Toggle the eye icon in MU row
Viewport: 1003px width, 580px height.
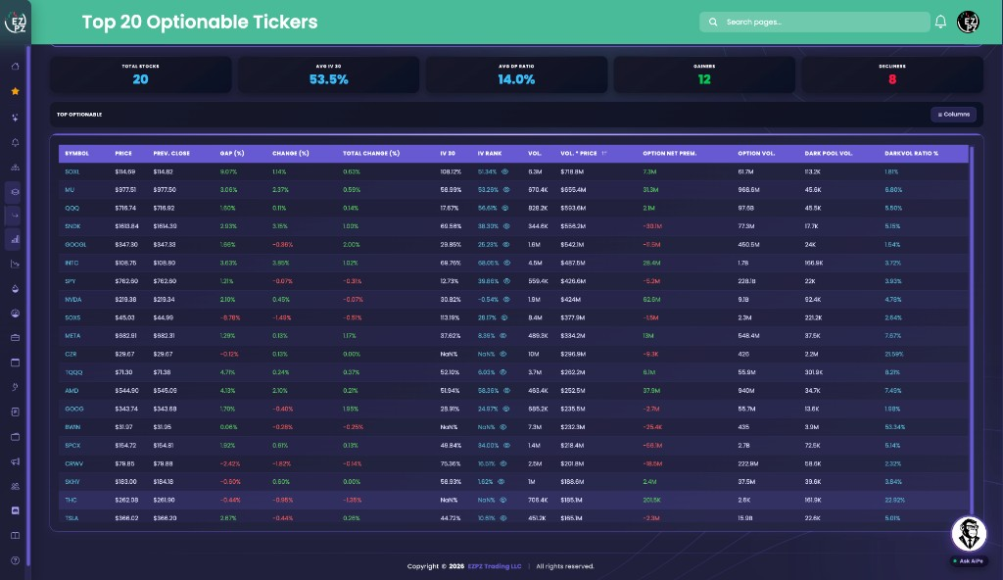pos(506,189)
